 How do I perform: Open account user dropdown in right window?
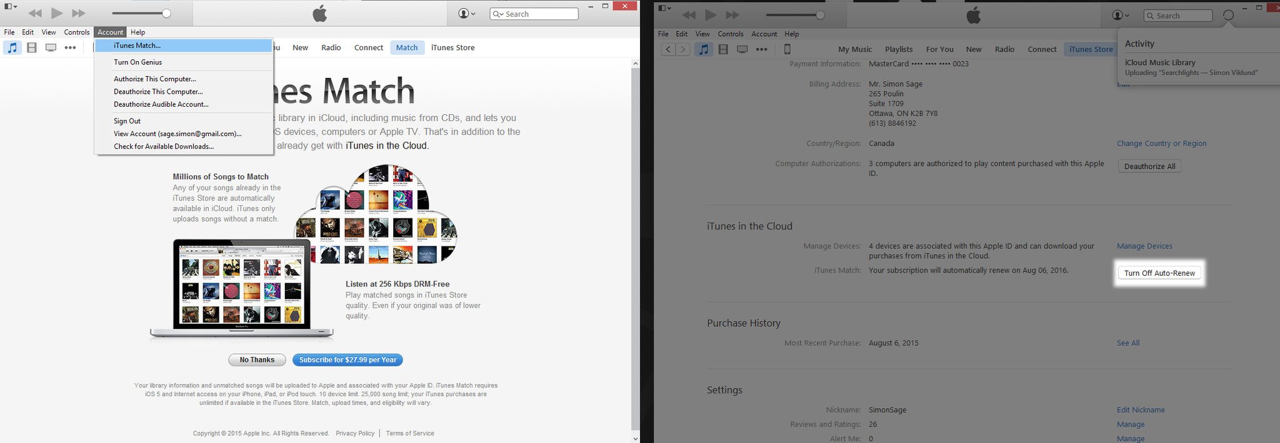pos(1121,15)
